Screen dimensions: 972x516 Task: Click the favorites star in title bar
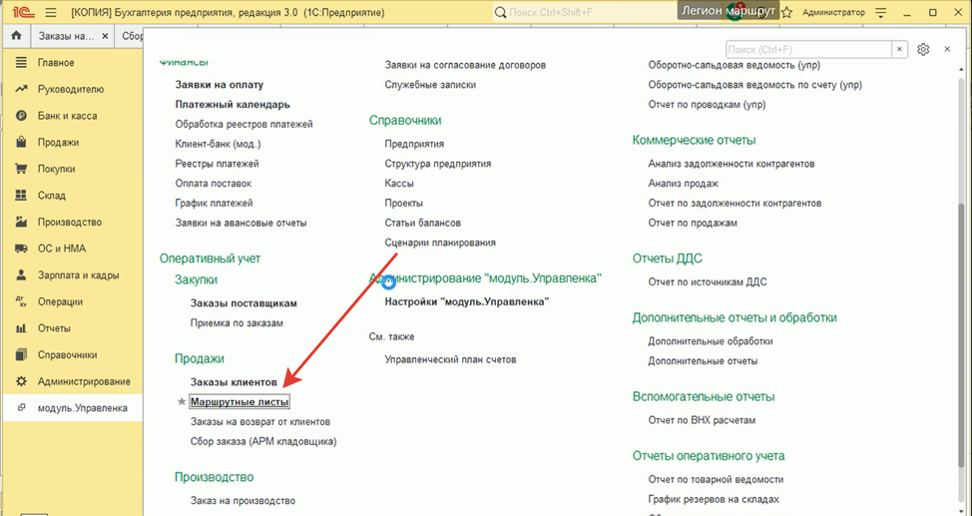(786, 12)
